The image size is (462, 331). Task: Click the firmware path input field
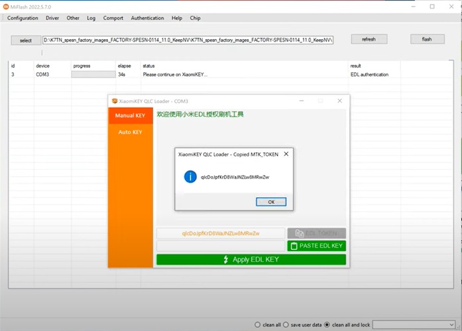(188, 40)
